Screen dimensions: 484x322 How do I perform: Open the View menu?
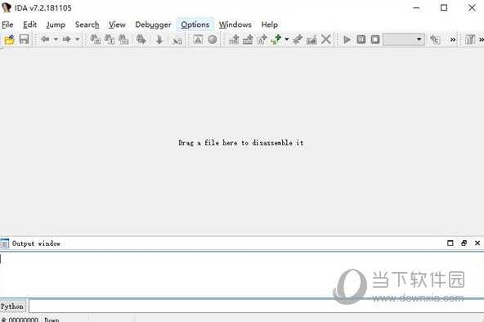pyautogui.click(x=117, y=25)
